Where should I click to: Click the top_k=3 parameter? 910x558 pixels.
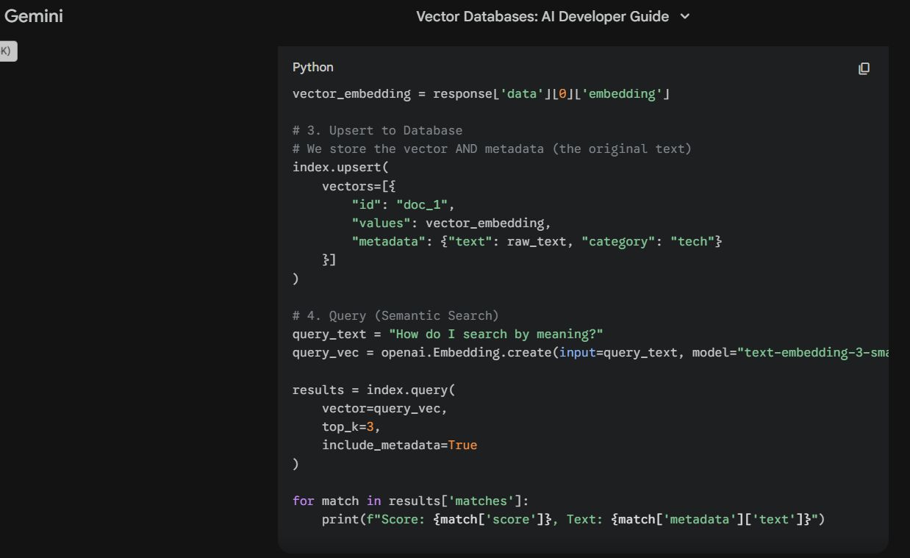point(351,426)
